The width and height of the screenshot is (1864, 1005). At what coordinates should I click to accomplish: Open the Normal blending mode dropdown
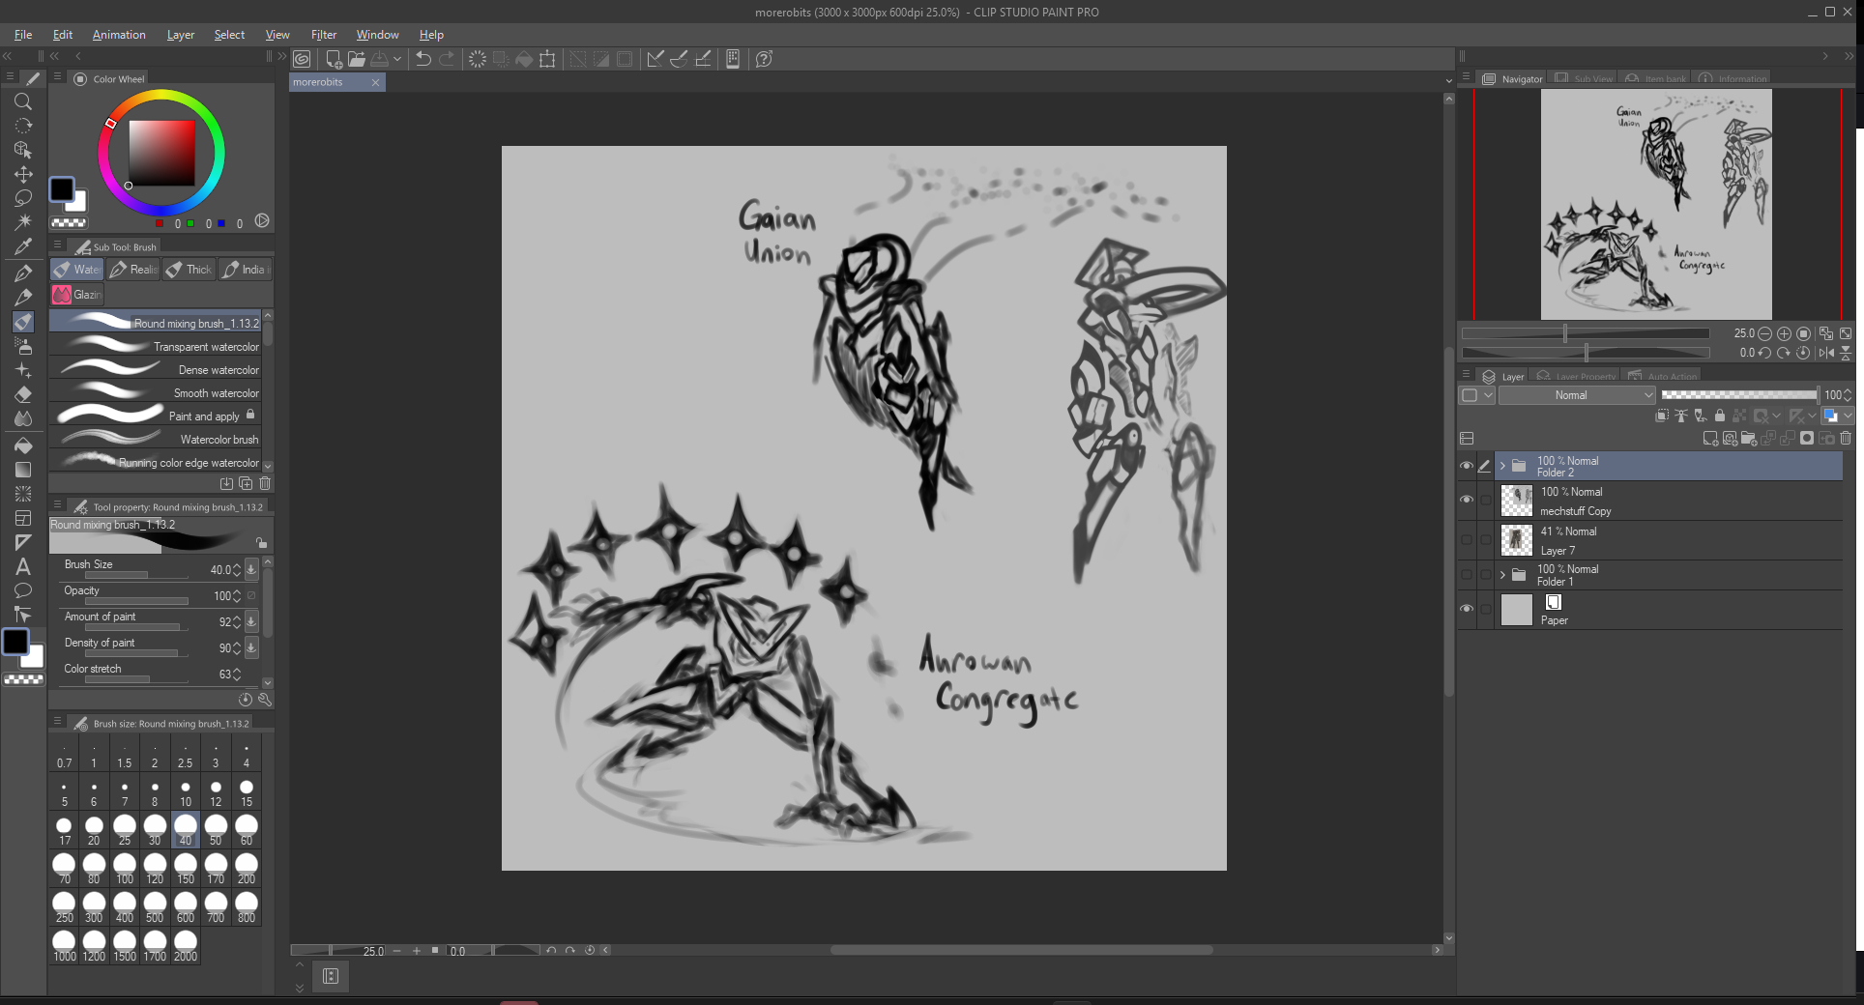(1577, 395)
